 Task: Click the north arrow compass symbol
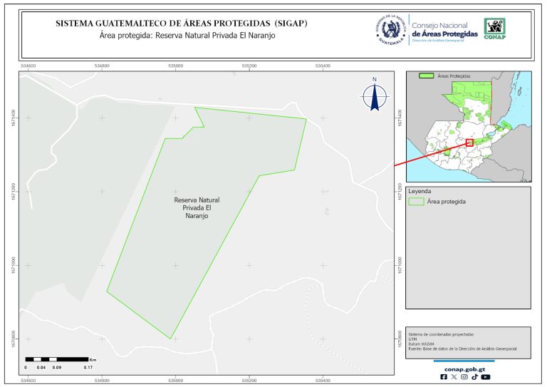pyautogui.click(x=374, y=96)
